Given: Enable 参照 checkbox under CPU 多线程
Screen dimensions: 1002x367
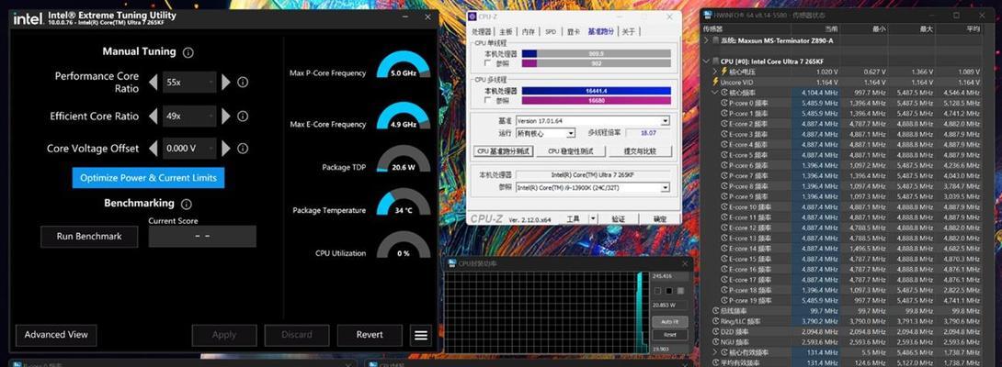Looking at the screenshot, I should click(x=488, y=101).
